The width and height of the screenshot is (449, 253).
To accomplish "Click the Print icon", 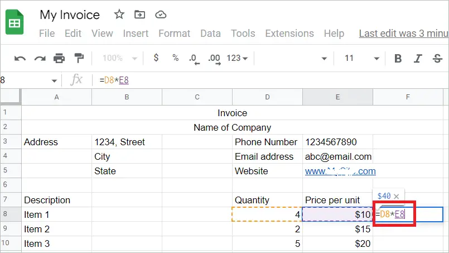I will [59, 58].
